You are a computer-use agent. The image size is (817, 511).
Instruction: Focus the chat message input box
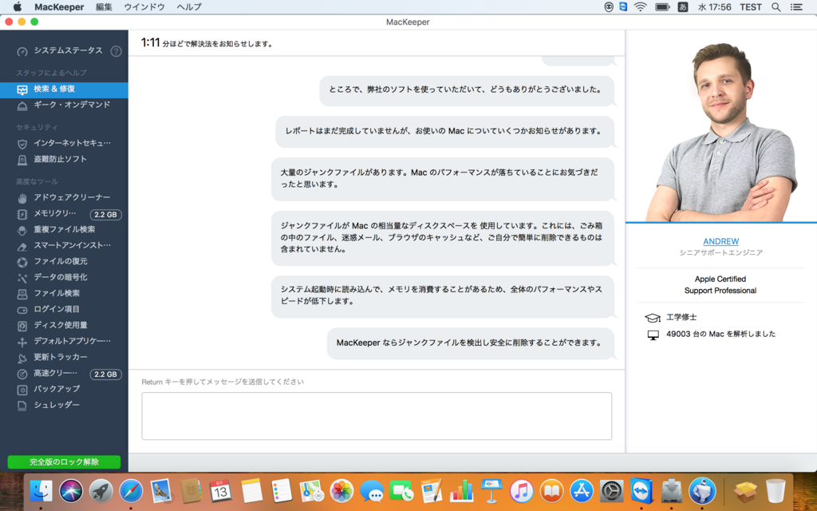(x=377, y=416)
